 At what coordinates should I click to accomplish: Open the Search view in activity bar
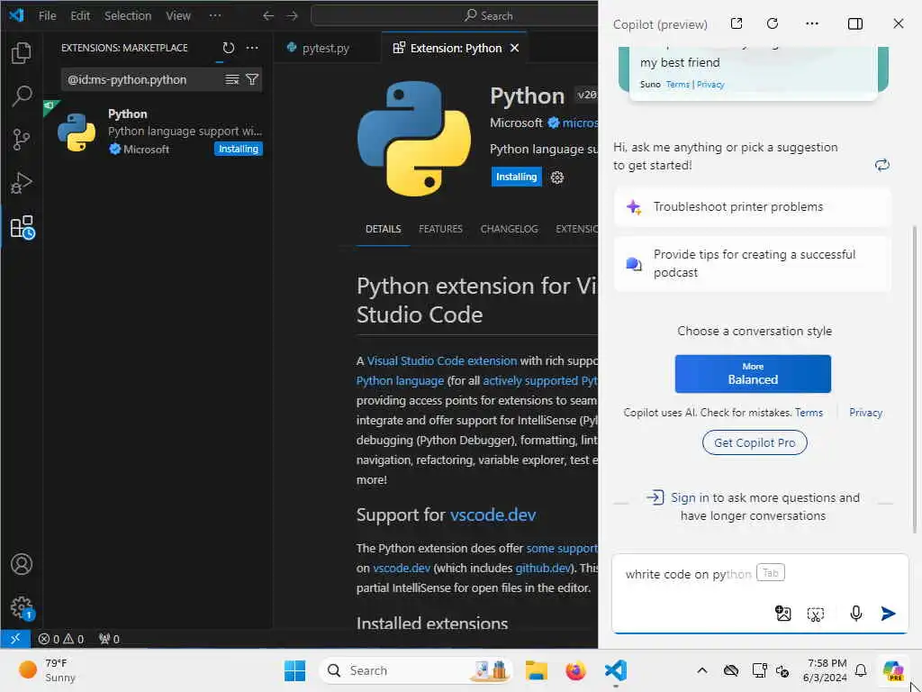click(x=22, y=96)
